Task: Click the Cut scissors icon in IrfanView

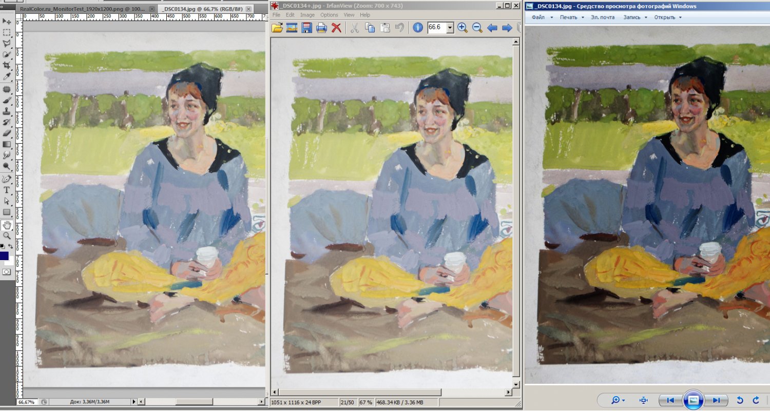Action: (x=354, y=28)
